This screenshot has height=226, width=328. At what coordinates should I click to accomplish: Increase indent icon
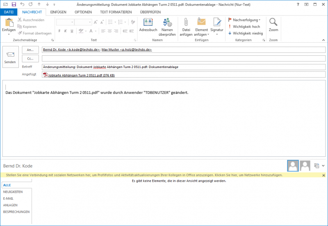tap(132, 31)
